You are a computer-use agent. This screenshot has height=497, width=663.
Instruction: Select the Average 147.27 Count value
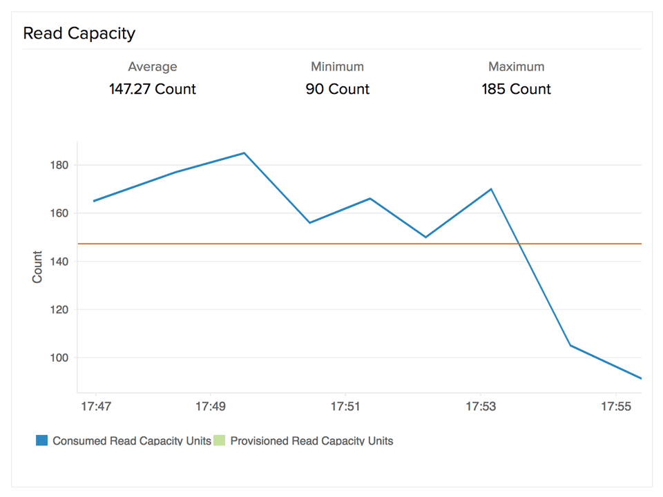tap(153, 89)
